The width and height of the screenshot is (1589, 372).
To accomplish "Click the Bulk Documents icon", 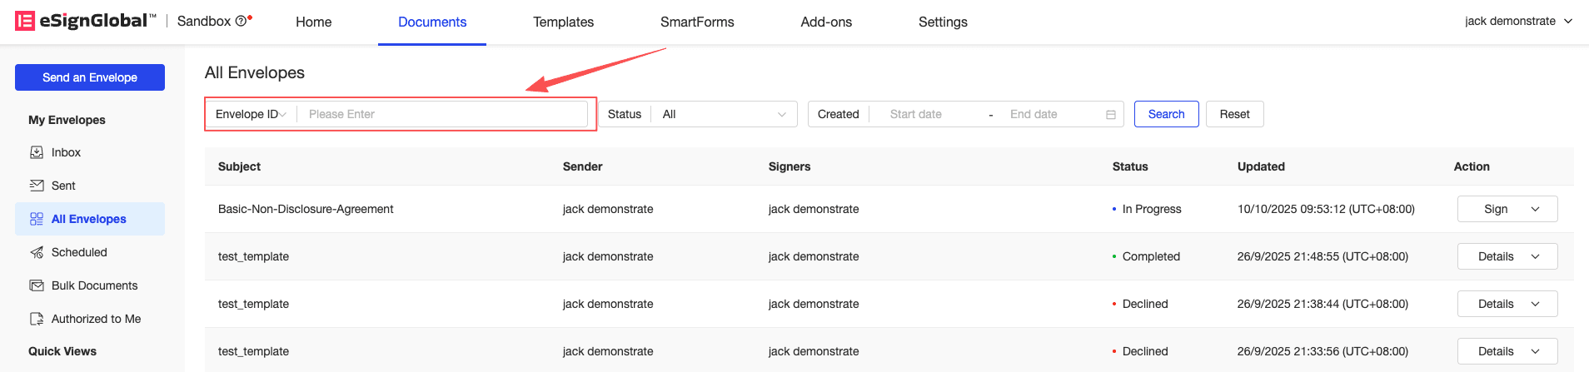I will 37,285.
